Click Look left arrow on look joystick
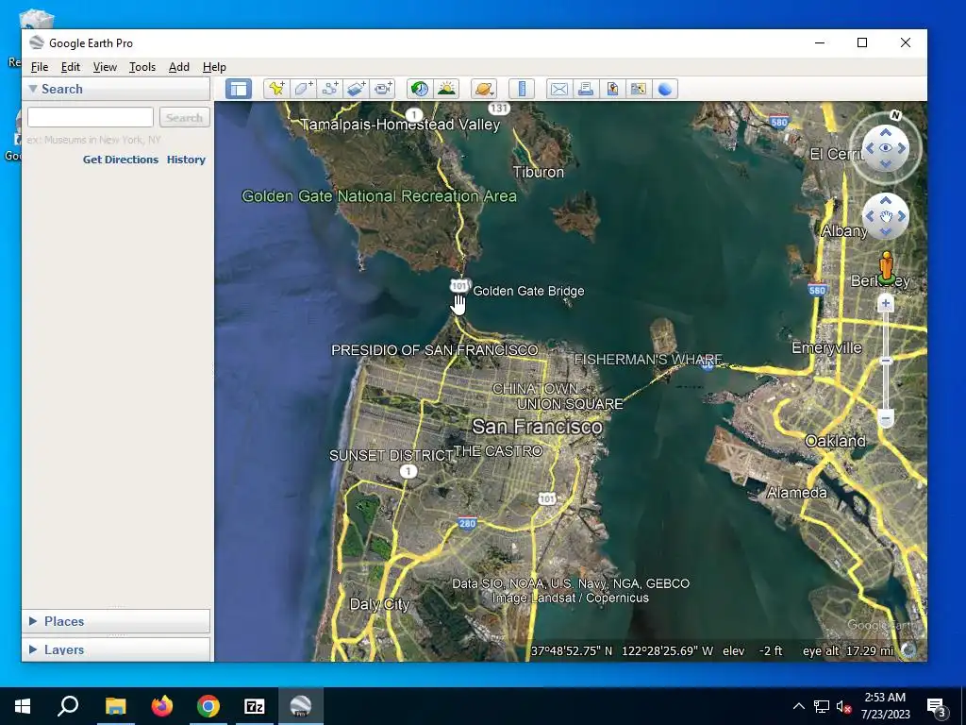 (870, 148)
